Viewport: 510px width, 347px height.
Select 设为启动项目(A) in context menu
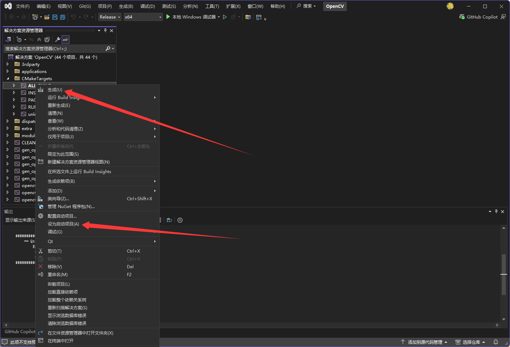click(97, 224)
